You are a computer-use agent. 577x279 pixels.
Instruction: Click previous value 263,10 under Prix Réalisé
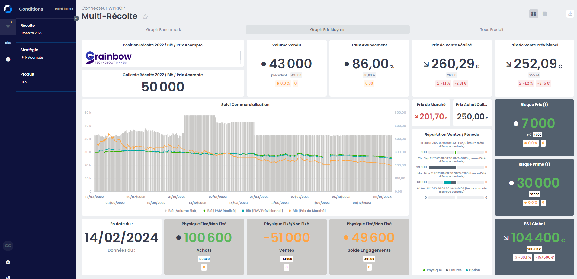pos(452,75)
